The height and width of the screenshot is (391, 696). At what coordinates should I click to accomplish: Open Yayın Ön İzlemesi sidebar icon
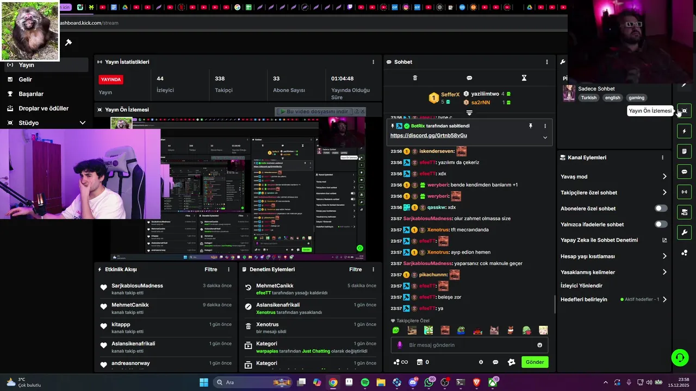684,111
